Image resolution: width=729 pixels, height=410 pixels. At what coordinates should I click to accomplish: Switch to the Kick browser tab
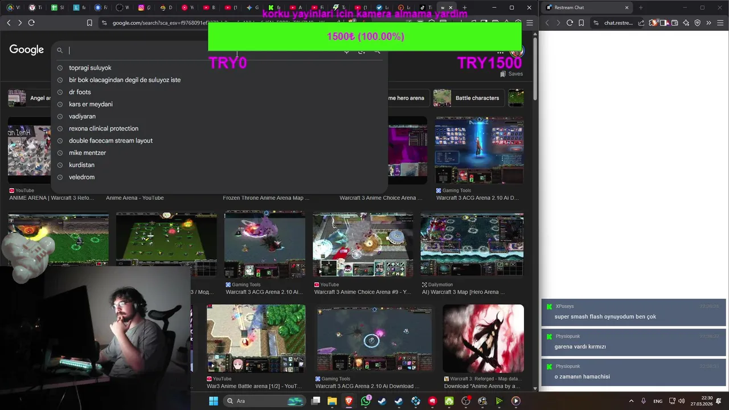(274, 7)
